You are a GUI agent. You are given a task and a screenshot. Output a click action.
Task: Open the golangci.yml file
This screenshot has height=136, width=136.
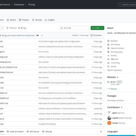coord(4,57)
